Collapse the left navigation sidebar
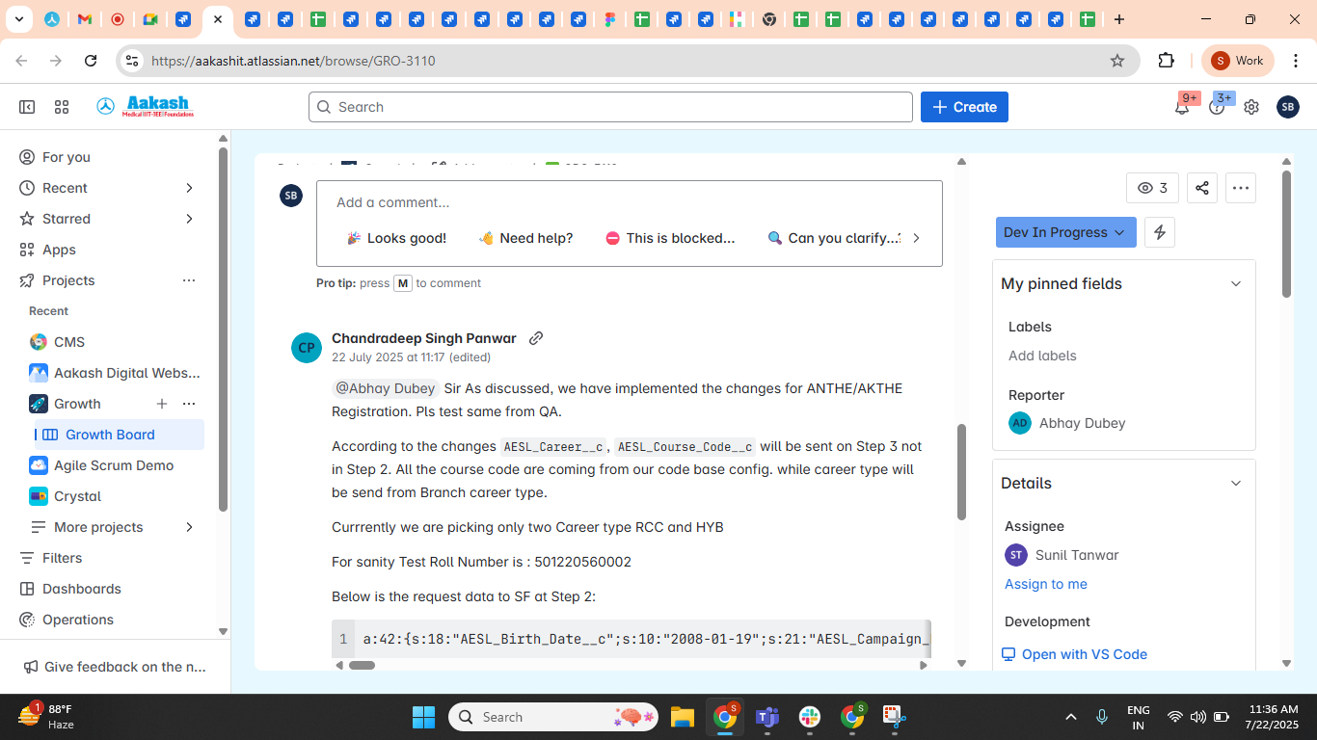Screen dimensions: 1317x740 pos(27,107)
